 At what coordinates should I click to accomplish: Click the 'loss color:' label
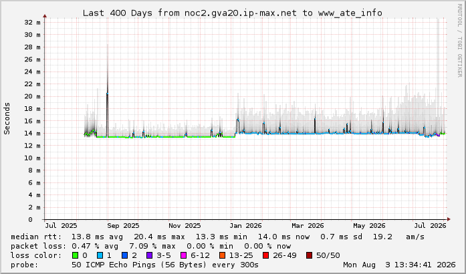click(36, 255)
